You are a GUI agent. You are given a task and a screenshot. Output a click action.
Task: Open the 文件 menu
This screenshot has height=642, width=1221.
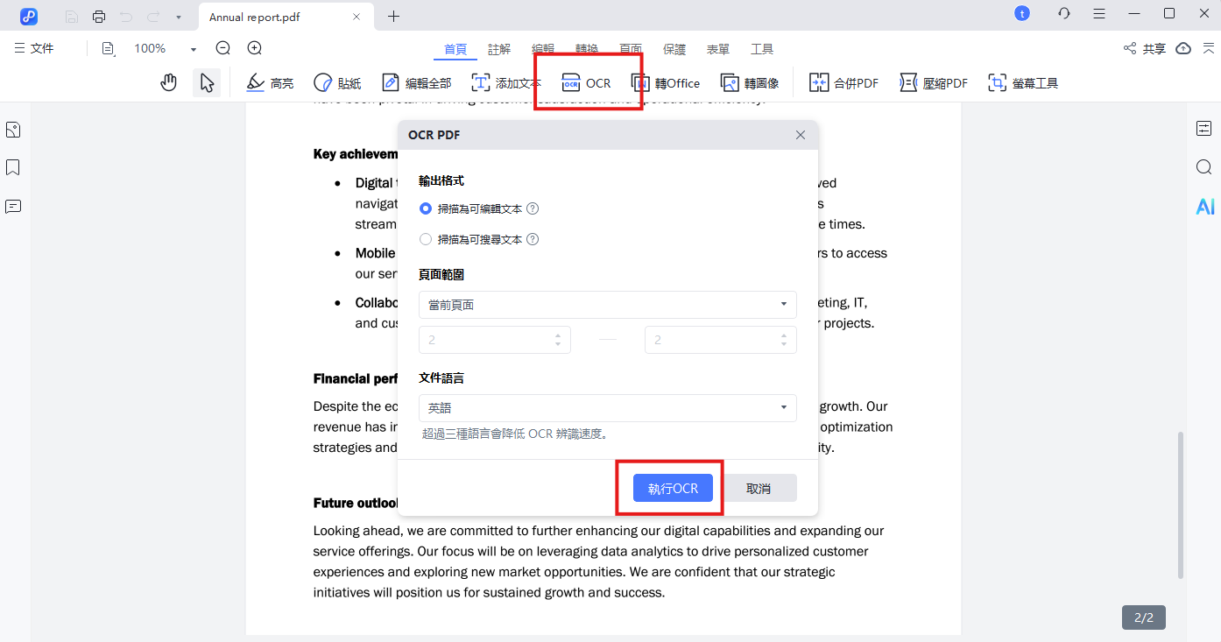(34, 49)
